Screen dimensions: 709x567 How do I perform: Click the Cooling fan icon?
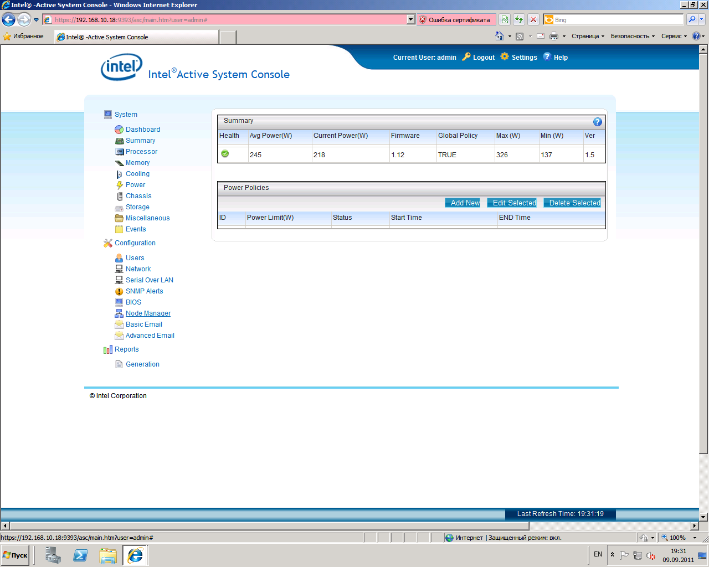pyautogui.click(x=119, y=174)
